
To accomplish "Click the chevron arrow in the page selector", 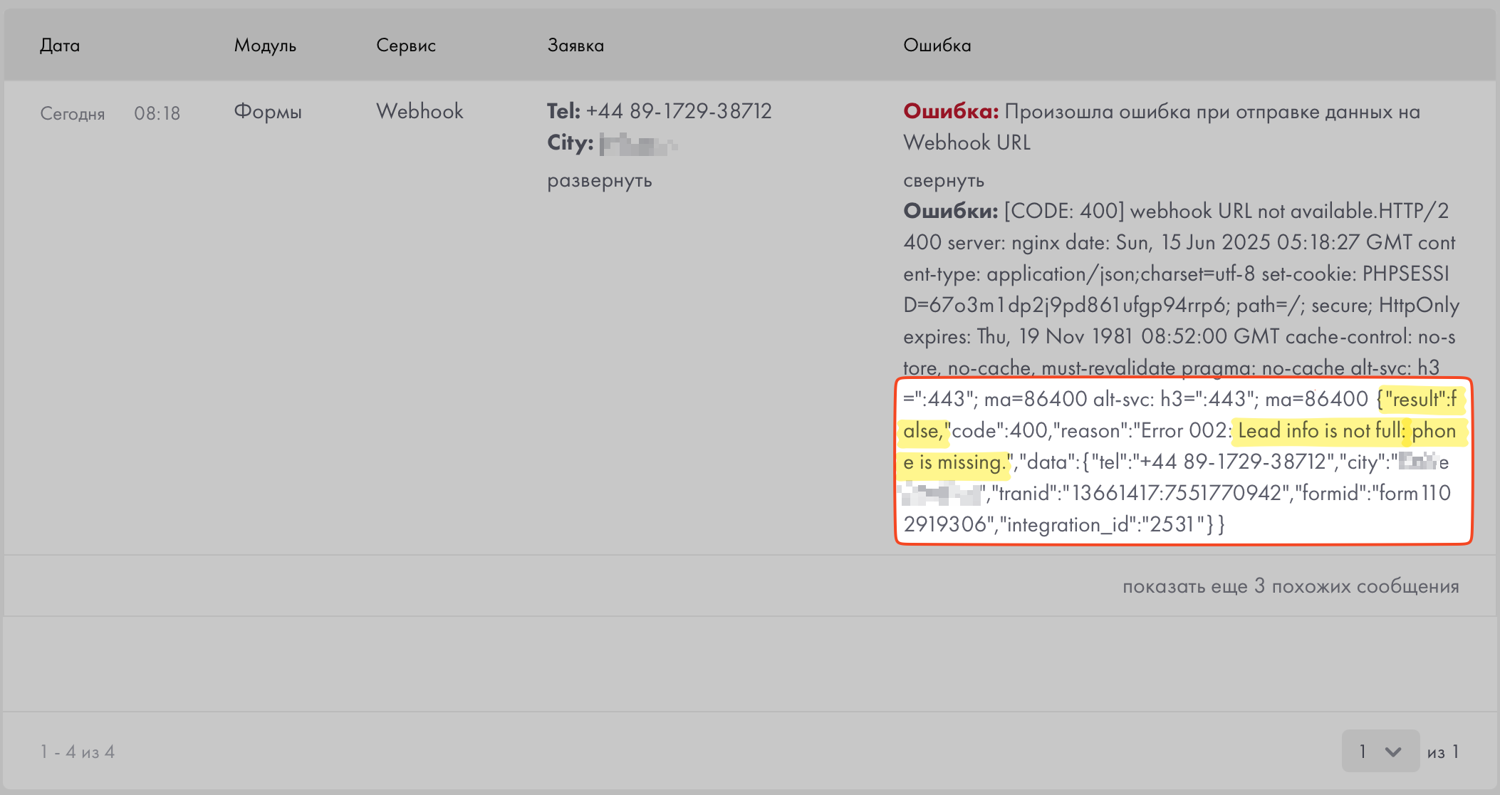I will pyautogui.click(x=1393, y=752).
